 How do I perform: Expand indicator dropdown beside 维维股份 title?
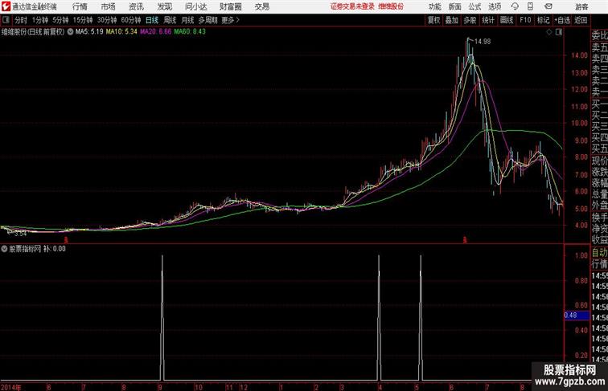coord(70,32)
